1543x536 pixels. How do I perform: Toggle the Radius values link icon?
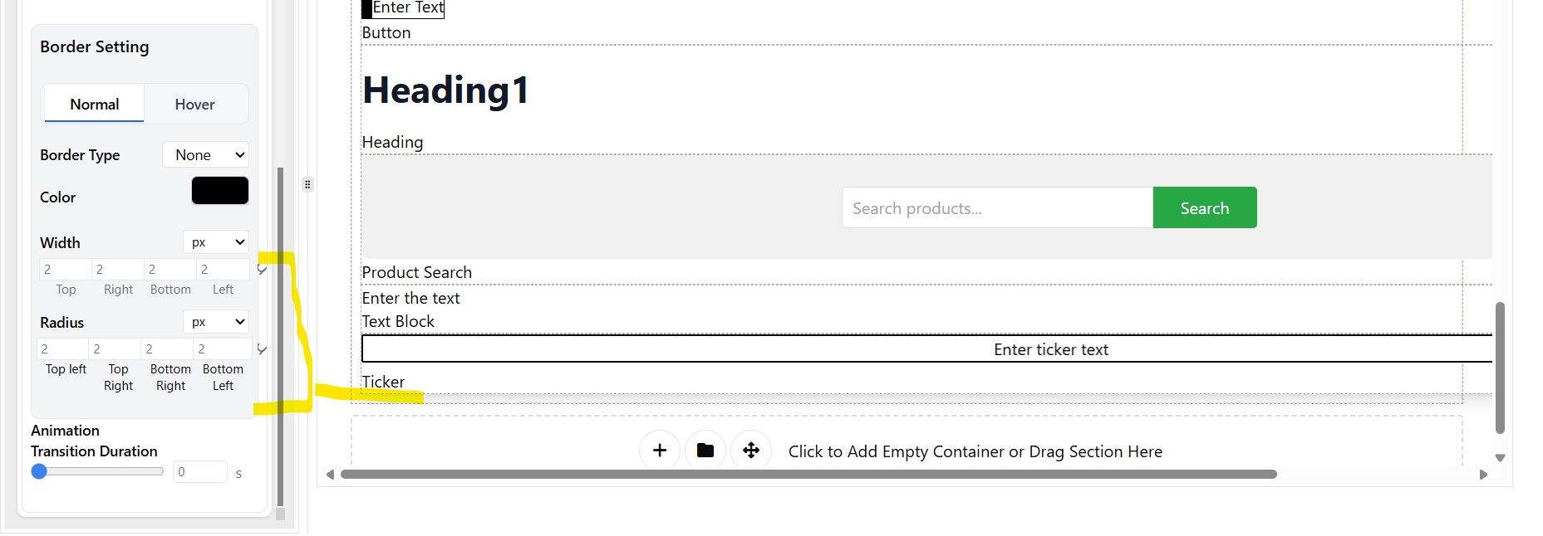point(263,349)
